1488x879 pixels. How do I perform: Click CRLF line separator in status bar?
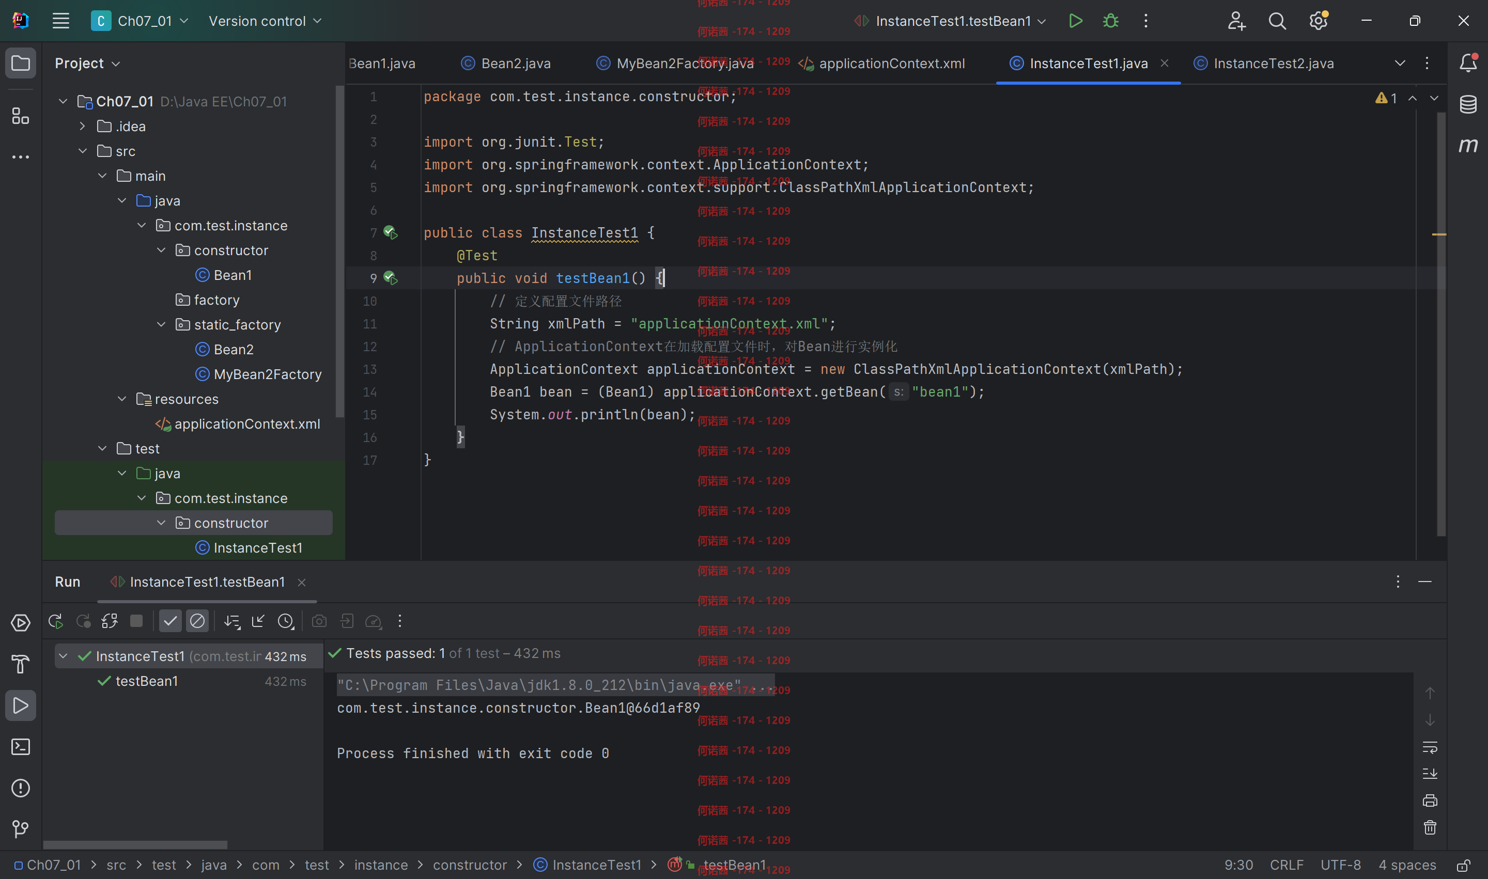pyautogui.click(x=1286, y=866)
